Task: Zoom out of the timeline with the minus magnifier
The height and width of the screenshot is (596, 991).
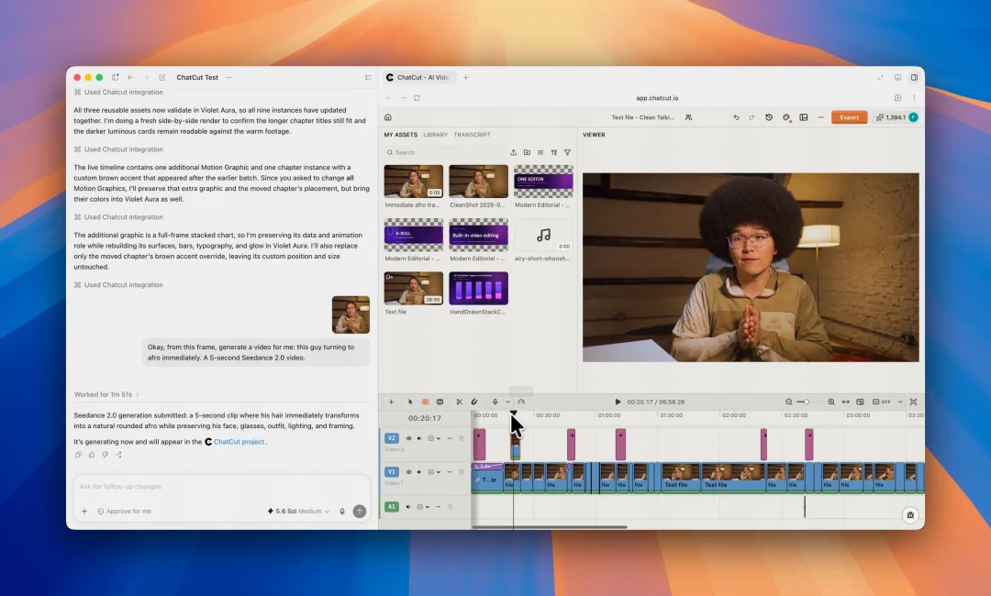Action: (x=789, y=402)
